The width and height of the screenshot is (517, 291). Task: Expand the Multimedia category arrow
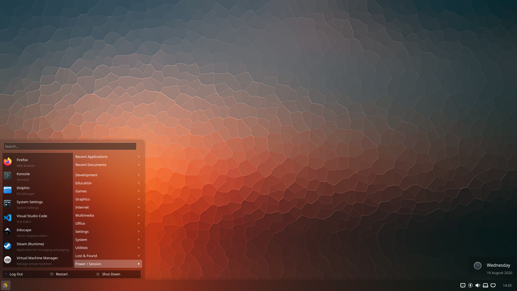139,215
